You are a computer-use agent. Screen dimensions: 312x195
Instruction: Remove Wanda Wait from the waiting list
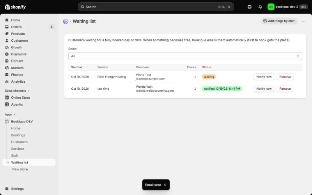285,89
